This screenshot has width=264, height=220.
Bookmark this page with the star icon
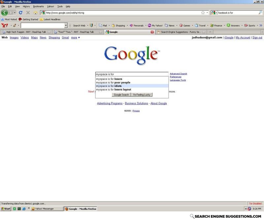(x=203, y=13)
